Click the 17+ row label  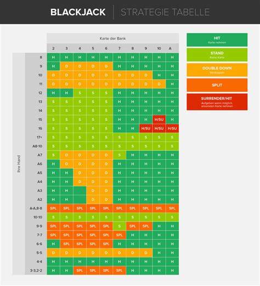click(x=39, y=137)
